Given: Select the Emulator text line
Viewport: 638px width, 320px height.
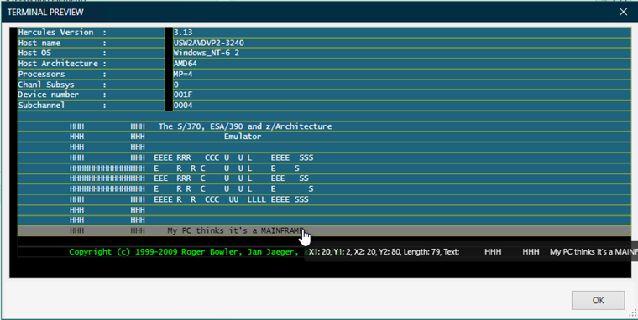Looking at the screenshot, I should point(324,137).
